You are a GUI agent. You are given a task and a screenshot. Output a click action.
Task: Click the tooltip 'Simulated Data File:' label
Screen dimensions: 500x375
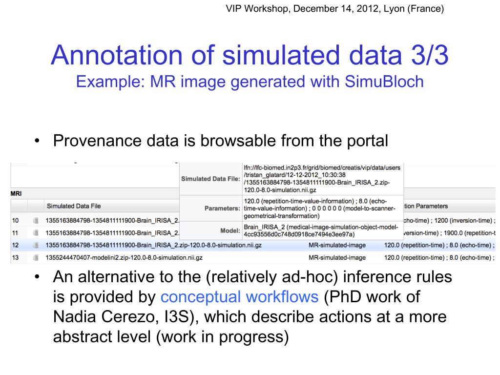click(x=210, y=179)
